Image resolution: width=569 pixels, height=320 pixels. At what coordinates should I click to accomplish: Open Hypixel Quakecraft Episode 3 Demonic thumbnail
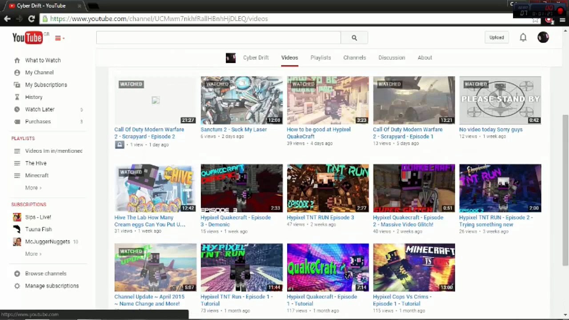click(241, 188)
